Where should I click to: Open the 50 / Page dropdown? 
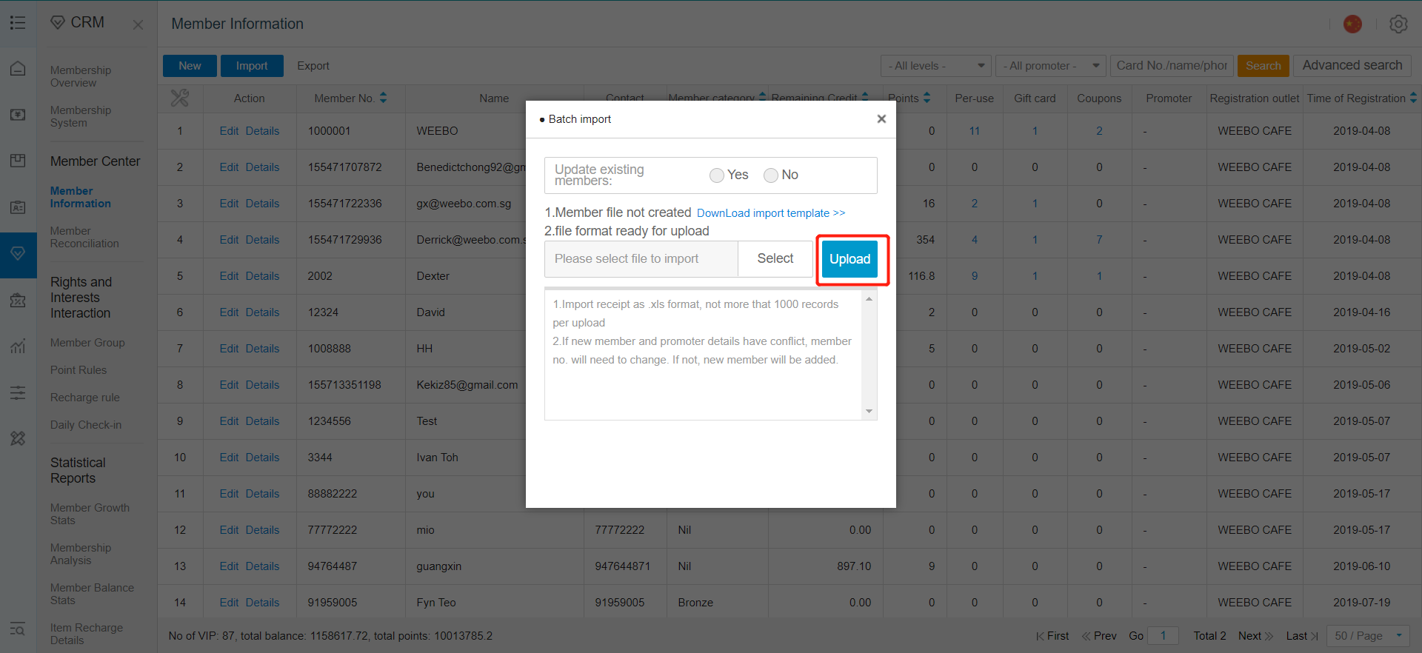[1369, 636]
